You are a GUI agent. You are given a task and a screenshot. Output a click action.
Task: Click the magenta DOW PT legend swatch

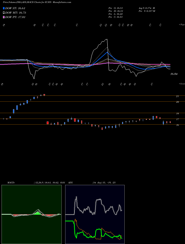click(x=4, y=17)
